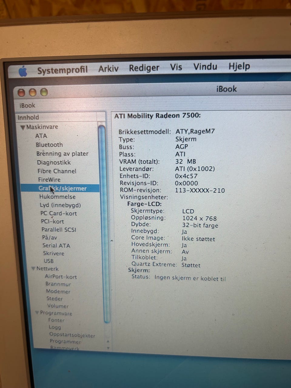Select Bluetooth in the sidebar

[x=49, y=145]
